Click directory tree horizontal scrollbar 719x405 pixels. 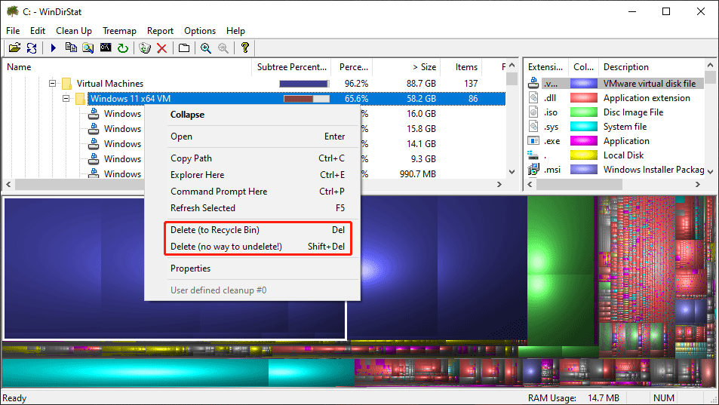[x=254, y=184]
